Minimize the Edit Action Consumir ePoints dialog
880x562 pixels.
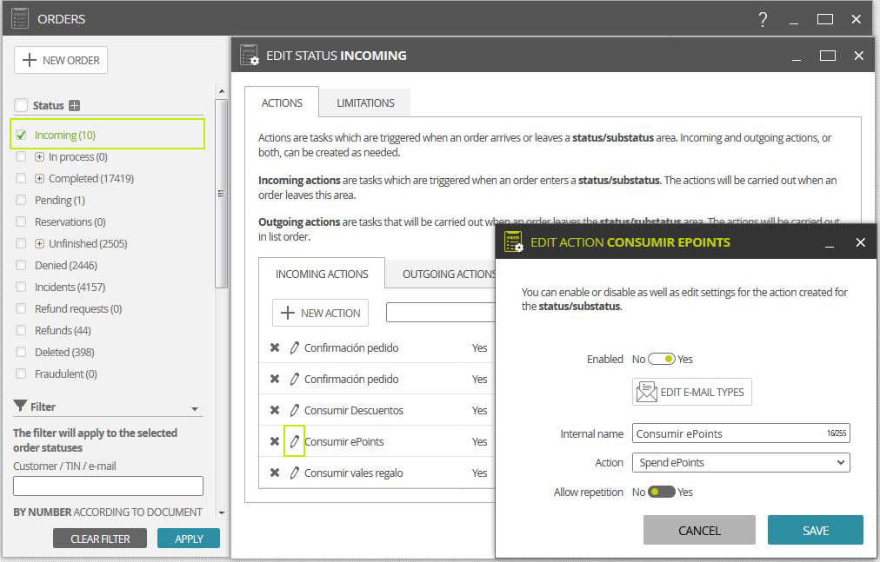[830, 245]
